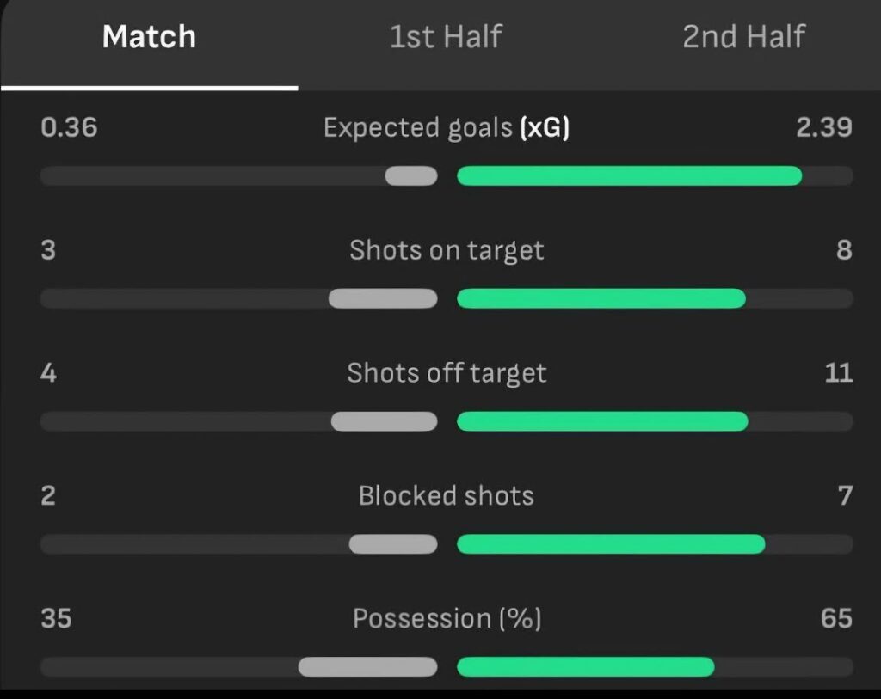Image resolution: width=881 pixels, height=699 pixels.
Task: Click the Expected goals (xG) label
Action: 447,128
